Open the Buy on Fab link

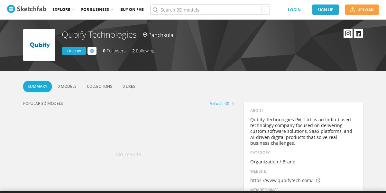point(132,10)
